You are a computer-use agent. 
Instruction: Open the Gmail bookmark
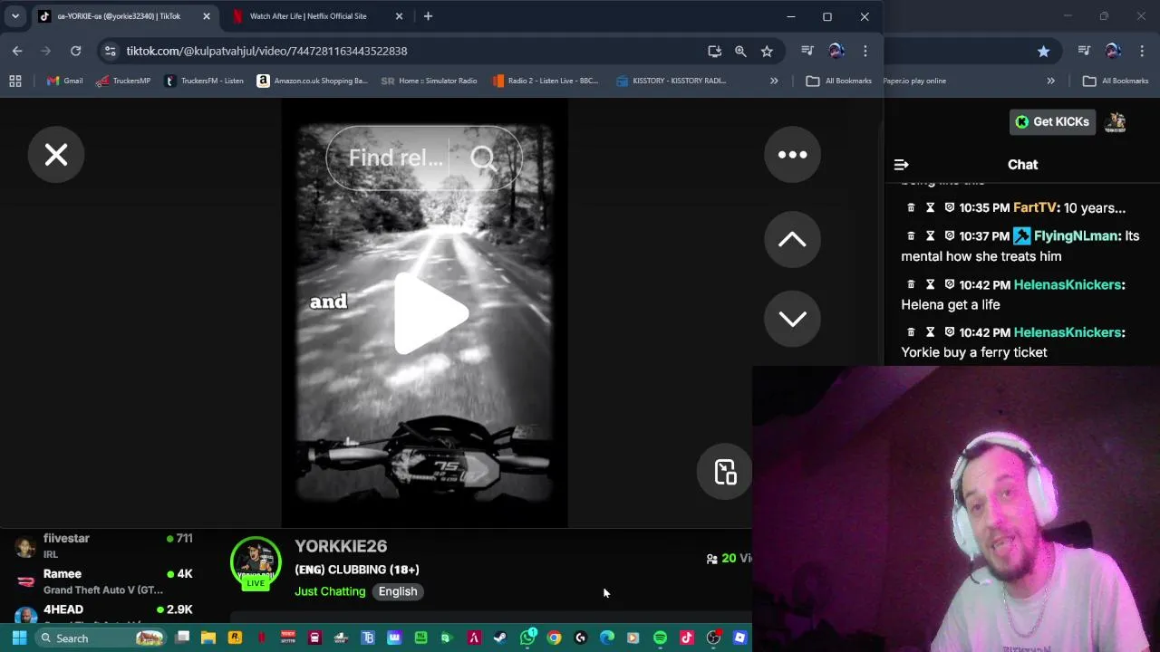(64, 81)
